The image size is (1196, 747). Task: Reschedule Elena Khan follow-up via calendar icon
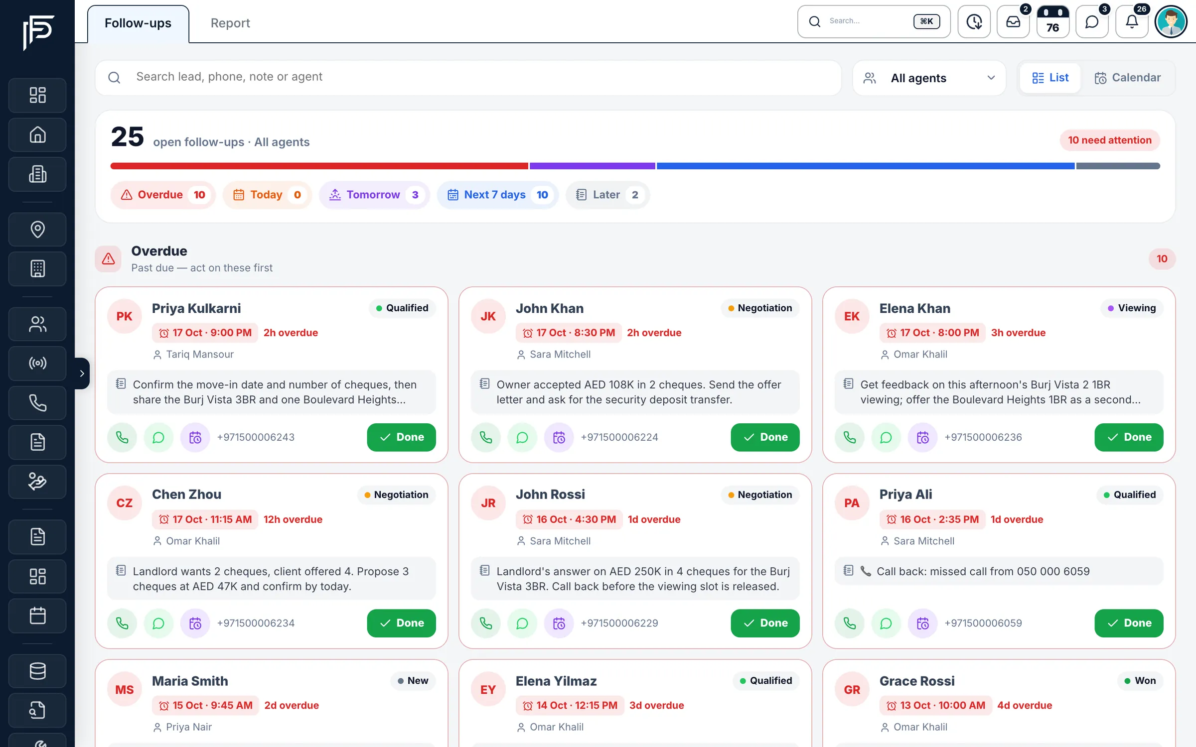pyautogui.click(x=923, y=437)
